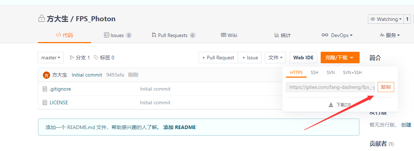Click the FPS_Photon repository name
414x151 pixels.
click(95, 19)
